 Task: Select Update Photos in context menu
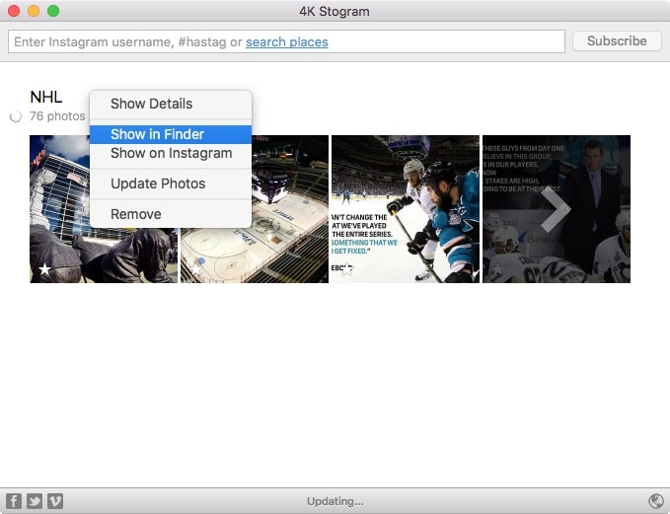tap(158, 184)
